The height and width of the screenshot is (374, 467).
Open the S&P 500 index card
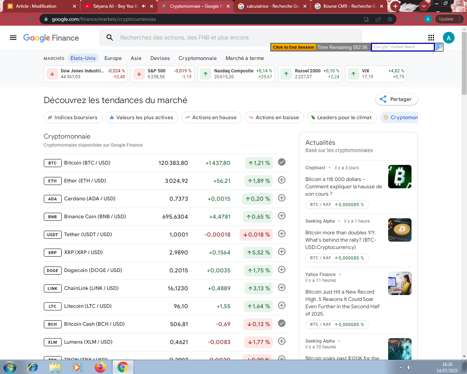click(x=162, y=74)
